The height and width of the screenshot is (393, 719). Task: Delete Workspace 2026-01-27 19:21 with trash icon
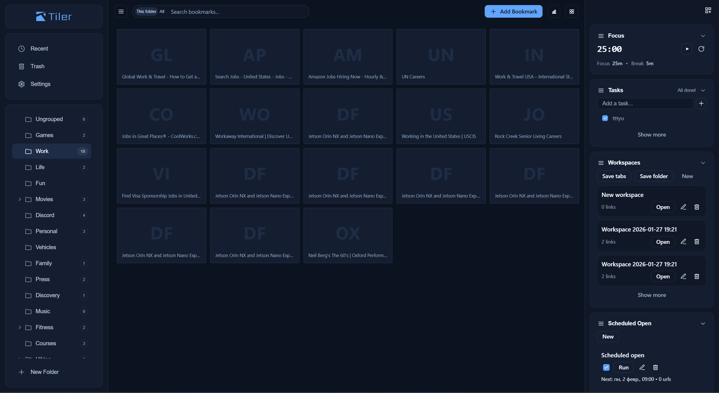click(x=697, y=241)
